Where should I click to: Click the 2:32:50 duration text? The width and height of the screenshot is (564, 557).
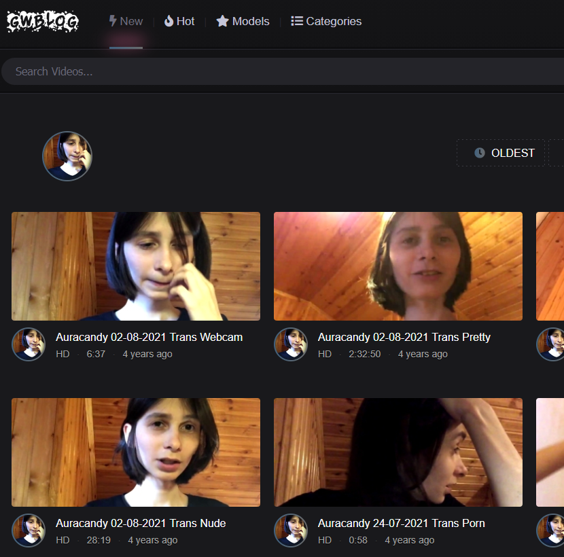click(365, 354)
